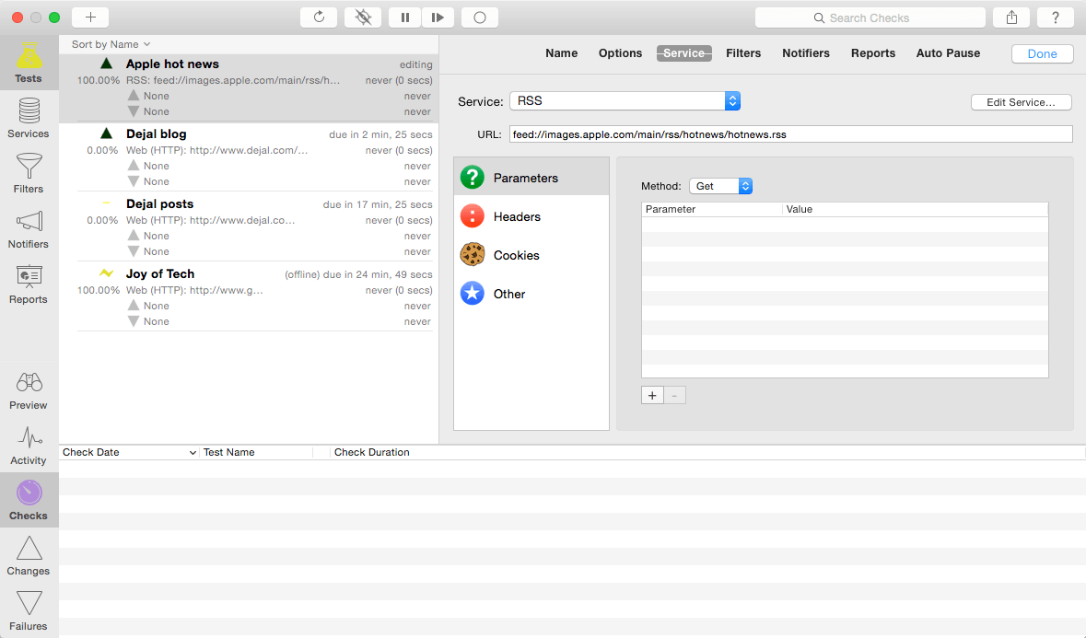Select the Apple hot news test
Image resolution: width=1086 pixels, height=638 pixels.
(x=250, y=87)
